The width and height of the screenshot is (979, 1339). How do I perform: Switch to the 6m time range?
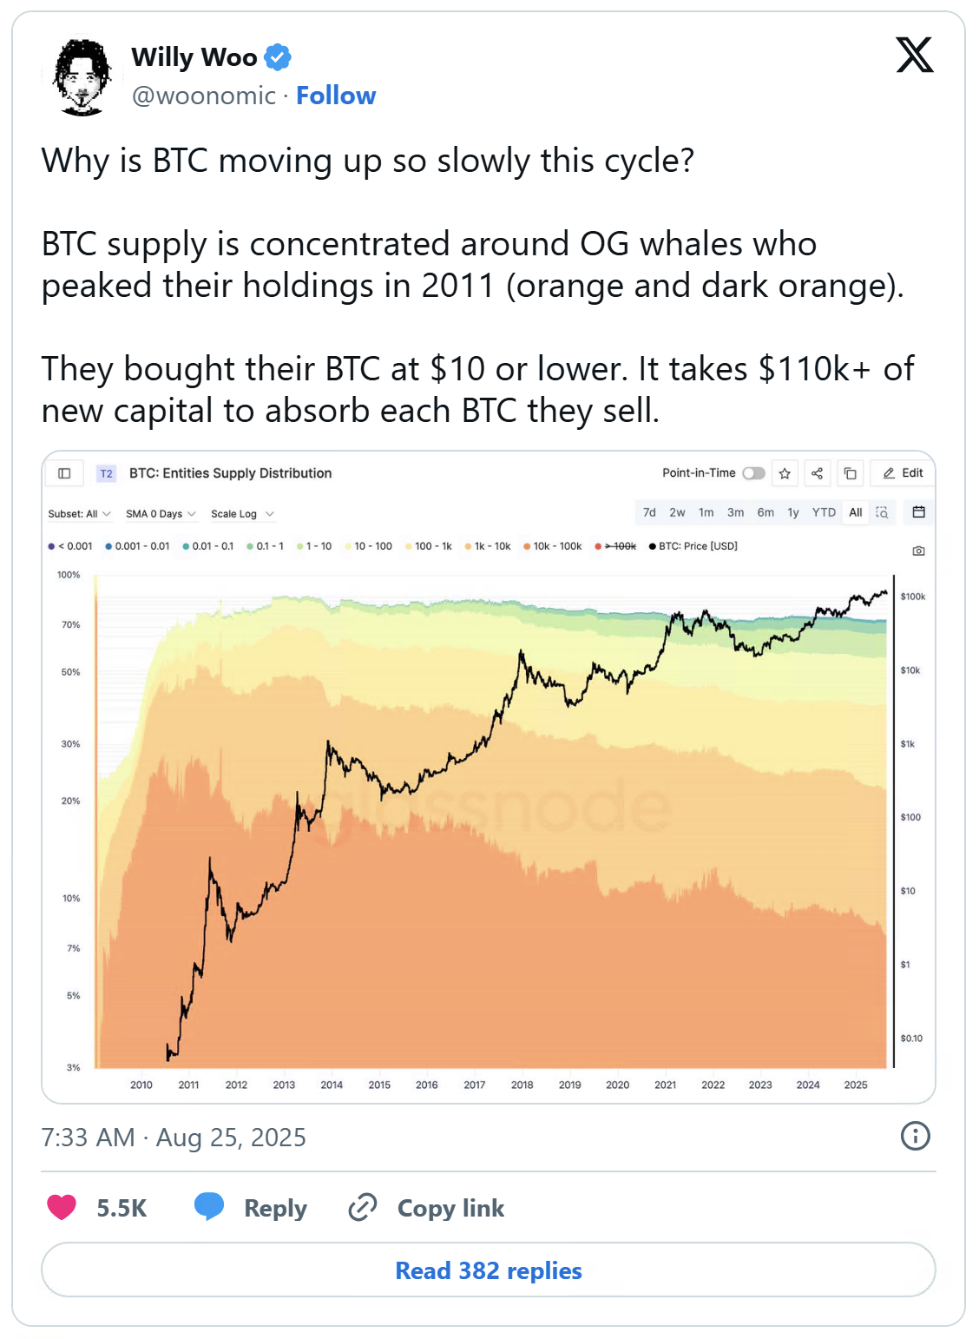click(765, 512)
